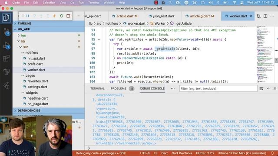Screen dimensions: 278x156
Task: Select iPhone 12 Pro Max device
Action: (x=242, y=153)
